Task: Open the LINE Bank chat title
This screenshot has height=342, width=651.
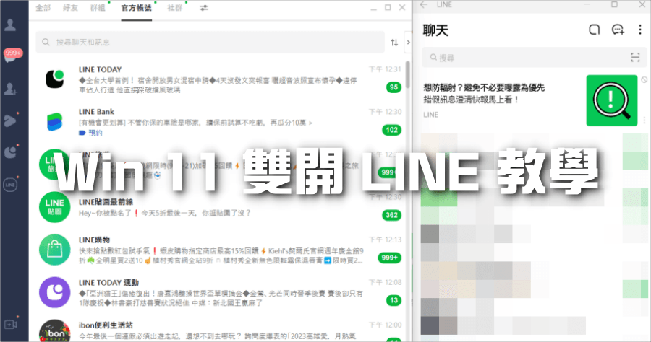Action: pos(96,112)
